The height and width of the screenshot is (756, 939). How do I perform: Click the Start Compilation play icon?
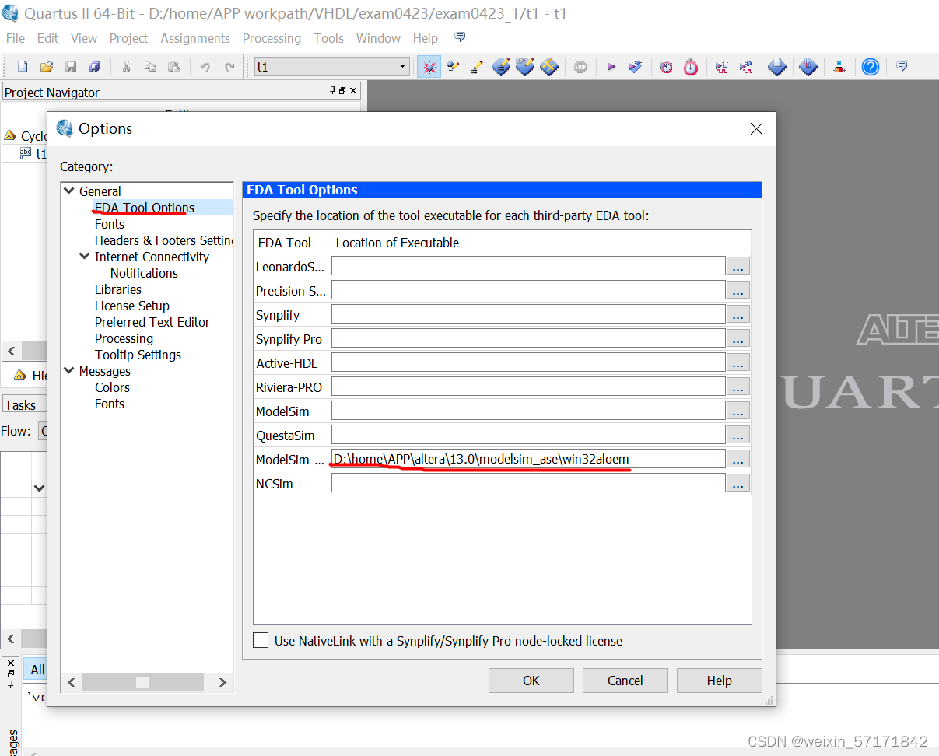611,67
